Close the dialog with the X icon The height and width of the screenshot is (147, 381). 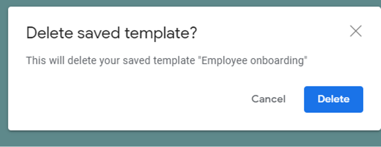click(356, 31)
